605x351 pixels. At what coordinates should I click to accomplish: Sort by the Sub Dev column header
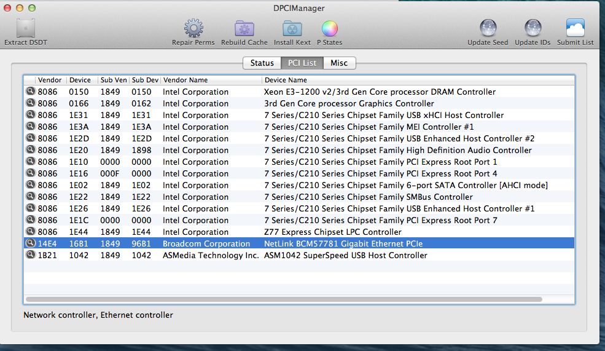[x=145, y=80]
